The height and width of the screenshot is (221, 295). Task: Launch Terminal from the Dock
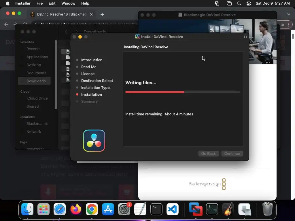tap(156, 209)
